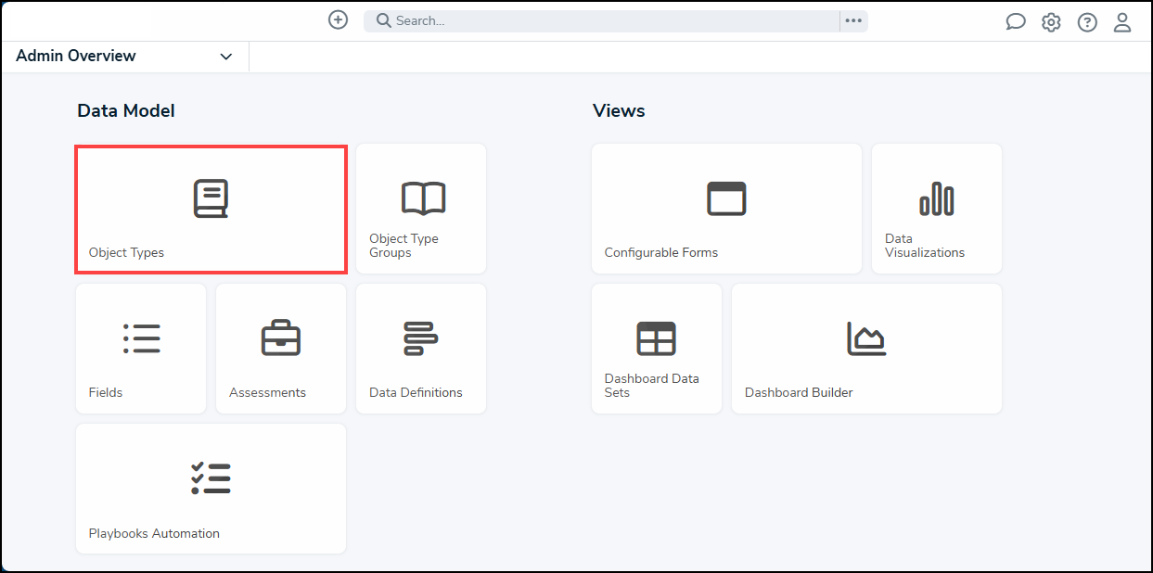
Task: Click the messages bubble icon
Action: 1016,21
